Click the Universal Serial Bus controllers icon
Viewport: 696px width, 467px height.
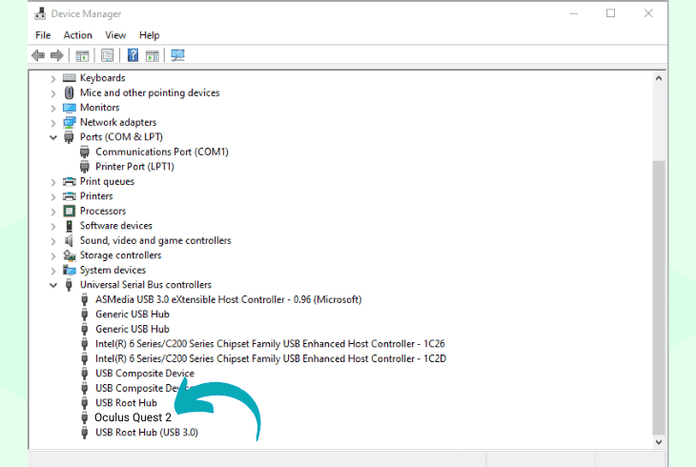pyautogui.click(x=69, y=285)
